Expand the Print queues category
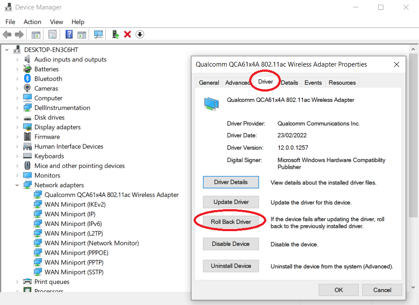419x305 pixels. (x=17, y=281)
